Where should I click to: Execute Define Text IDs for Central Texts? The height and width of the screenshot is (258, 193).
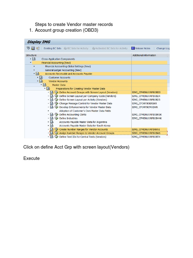(57, 137)
